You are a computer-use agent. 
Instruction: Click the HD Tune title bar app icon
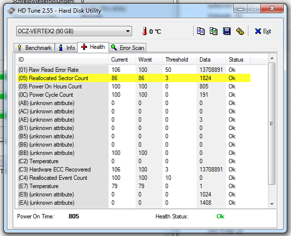(x=11, y=11)
